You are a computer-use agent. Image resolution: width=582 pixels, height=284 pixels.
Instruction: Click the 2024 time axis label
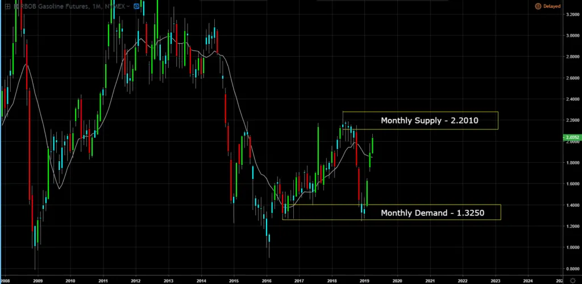tap(528, 280)
